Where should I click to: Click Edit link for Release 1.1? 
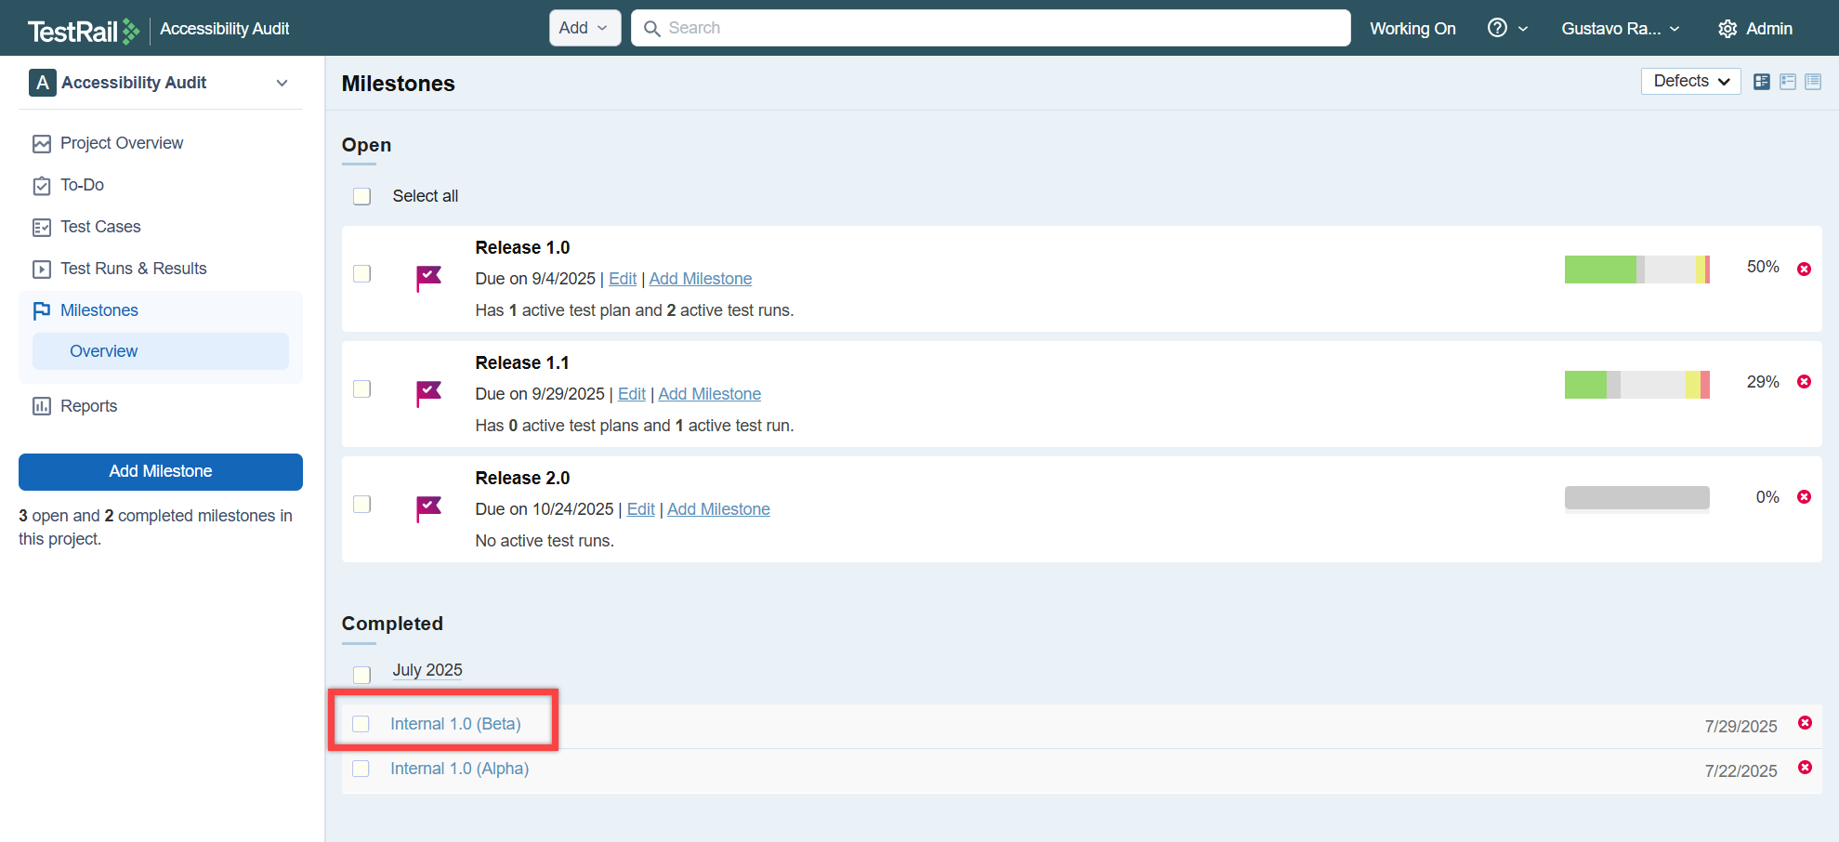(x=631, y=394)
